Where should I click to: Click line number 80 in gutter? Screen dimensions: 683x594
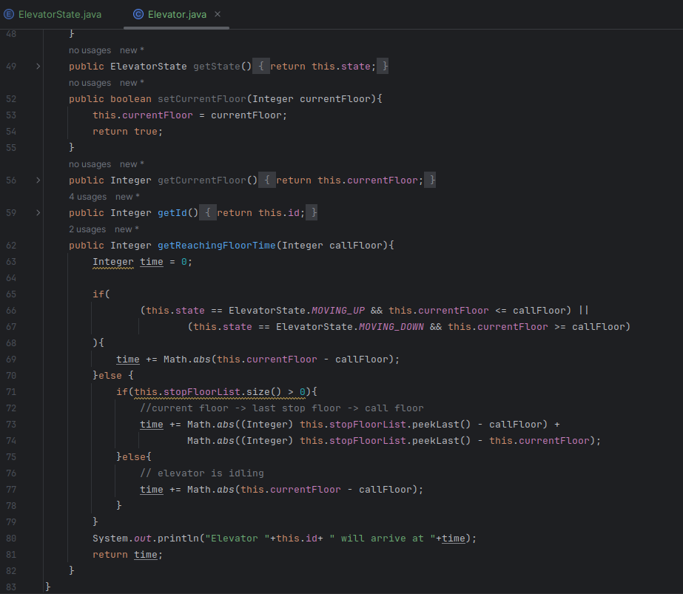pos(11,539)
